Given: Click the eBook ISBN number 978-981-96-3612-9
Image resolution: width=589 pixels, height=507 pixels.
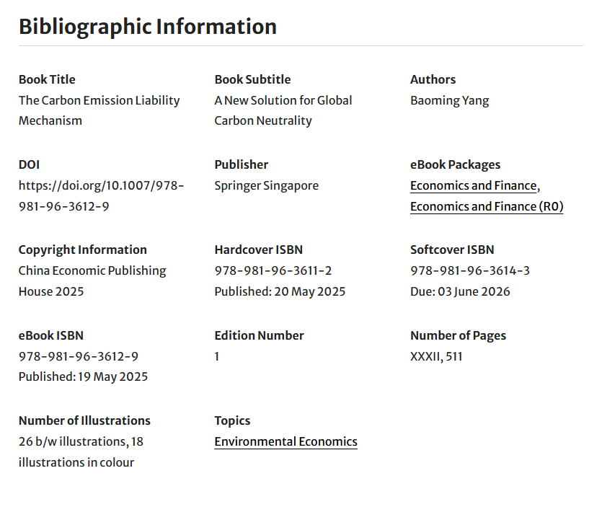Looking at the screenshot, I should [78, 356].
